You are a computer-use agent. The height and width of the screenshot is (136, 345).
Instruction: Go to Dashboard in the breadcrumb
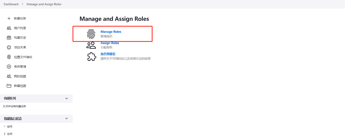pyautogui.click(x=11, y=4)
